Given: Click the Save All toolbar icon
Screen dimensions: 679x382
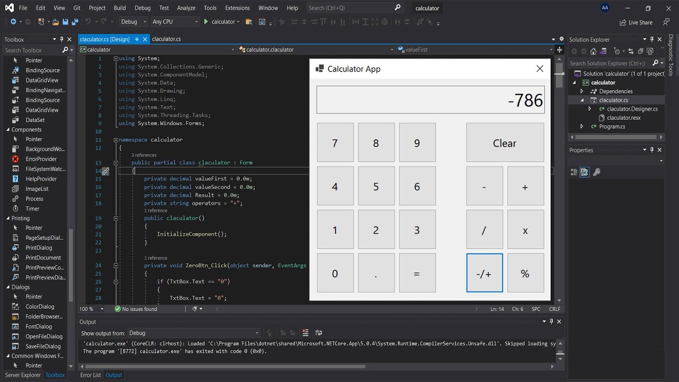Looking at the screenshot, I should tap(75, 22).
